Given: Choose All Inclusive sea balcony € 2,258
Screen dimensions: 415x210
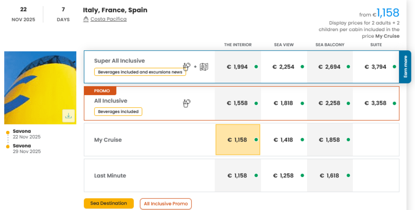Looking at the screenshot, I should [329, 103].
